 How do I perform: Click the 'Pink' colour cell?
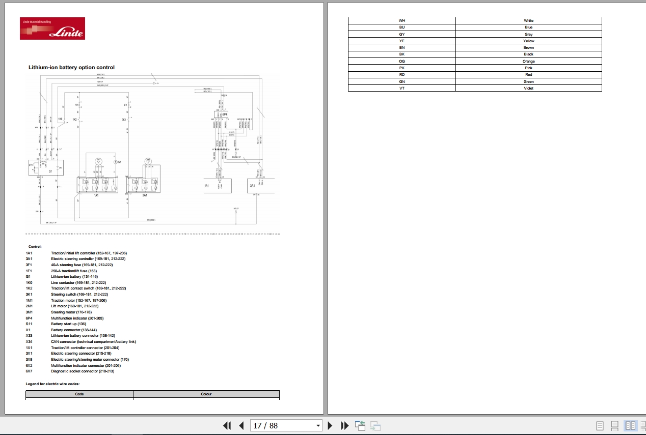click(529, 68)
